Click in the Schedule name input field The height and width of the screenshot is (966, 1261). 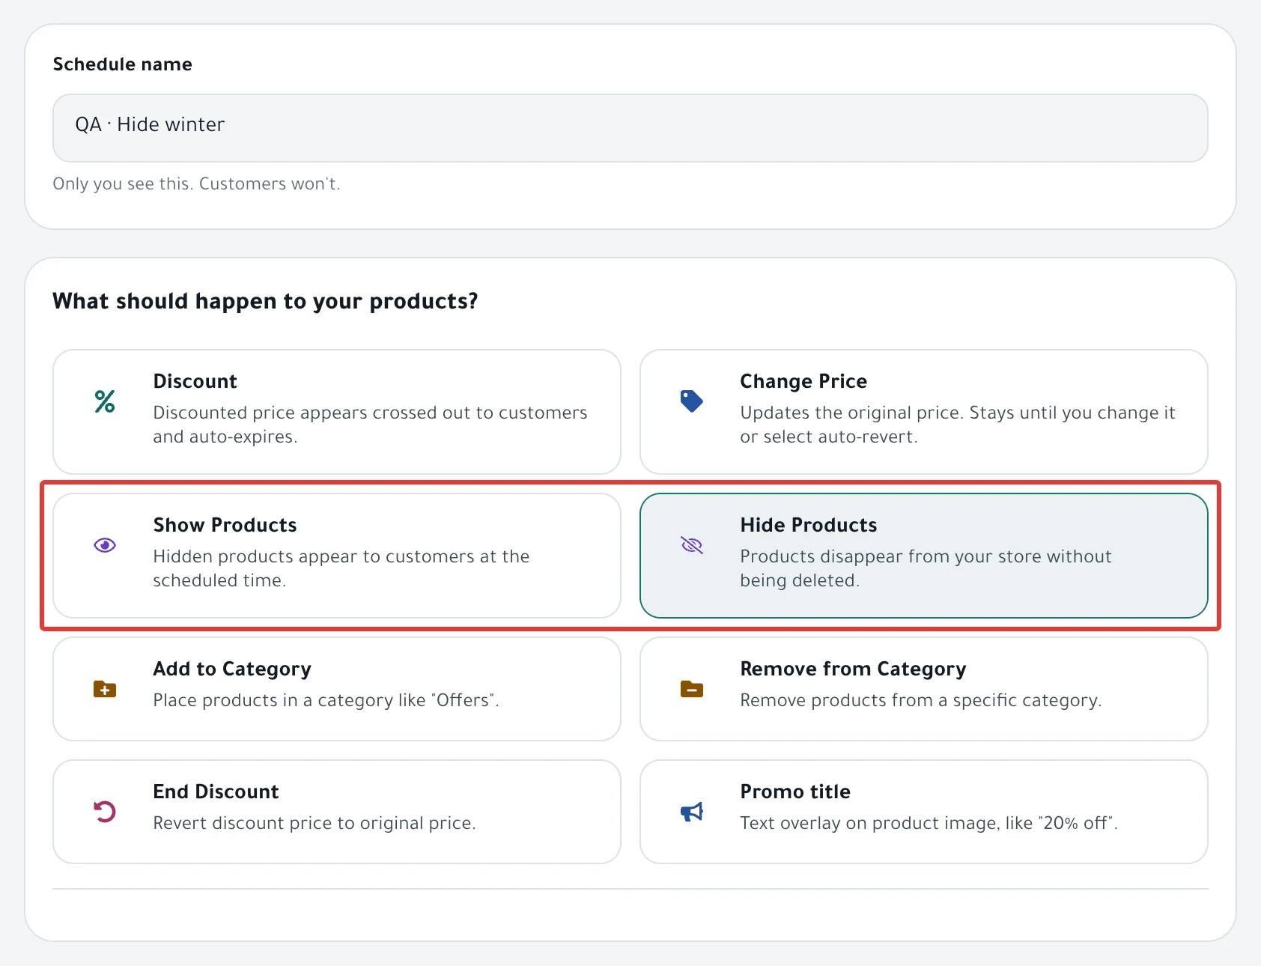click(x=630, y=128)
